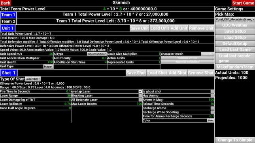
Task: Edit the Cone Half Angle Degrees value
Action: tap(70, 108)
